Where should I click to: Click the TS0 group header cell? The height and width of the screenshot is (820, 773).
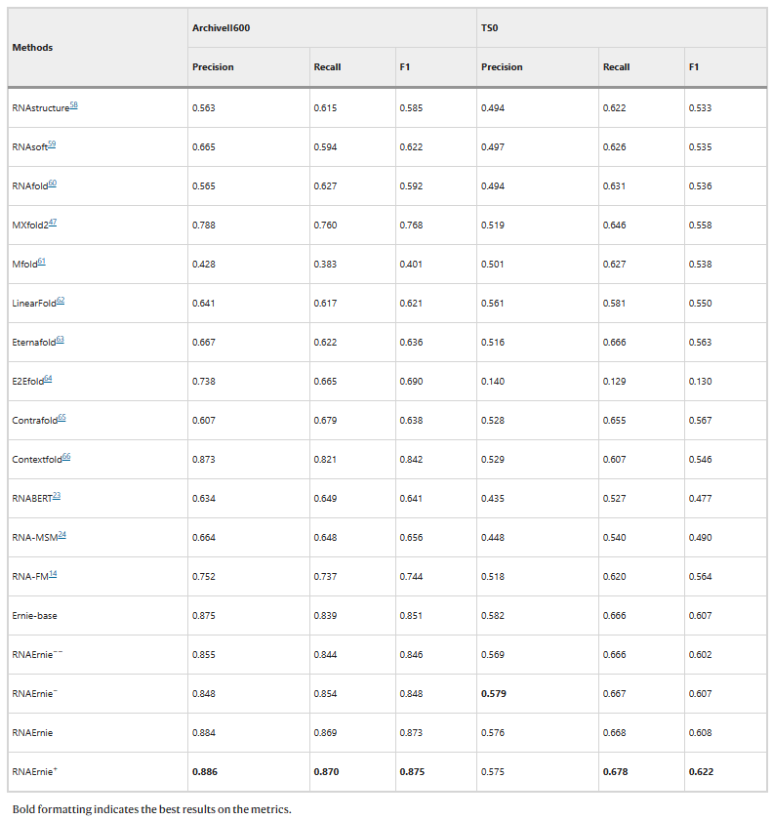pos(489,28)
